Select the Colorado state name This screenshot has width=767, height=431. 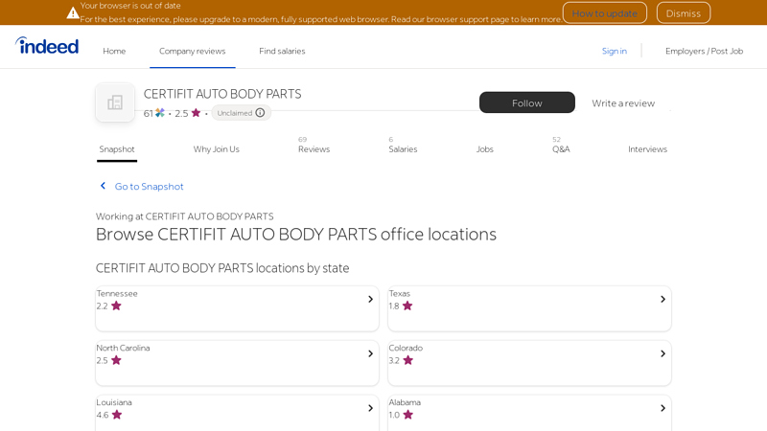click(x=406, y=348)
